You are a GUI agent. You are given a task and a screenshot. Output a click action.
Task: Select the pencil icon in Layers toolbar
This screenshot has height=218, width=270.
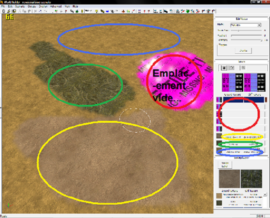tap(232, 68)
